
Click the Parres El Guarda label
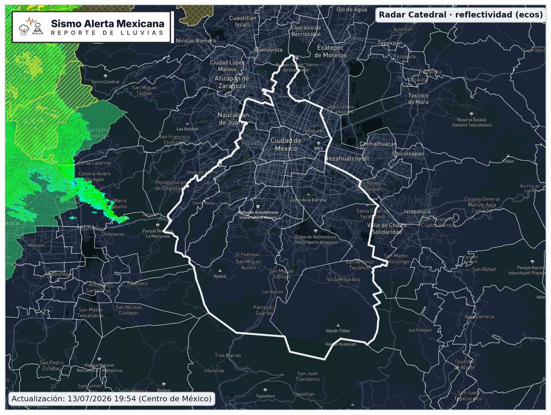[x=264, y=310]
